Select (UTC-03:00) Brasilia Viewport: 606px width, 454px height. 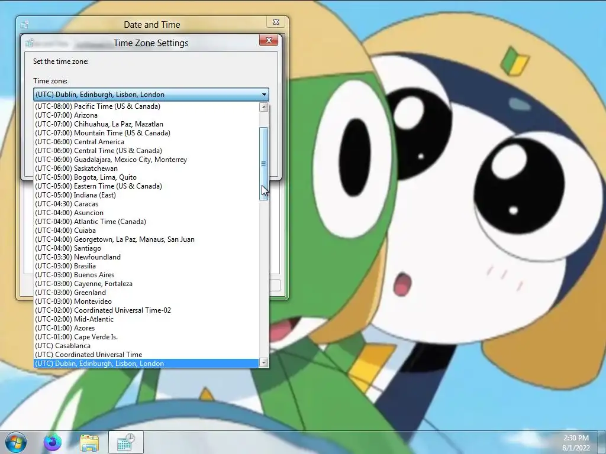click(x=146, y=266)
